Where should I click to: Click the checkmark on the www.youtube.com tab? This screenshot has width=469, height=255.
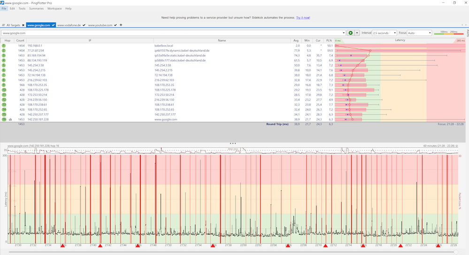click(x=115, y=25)
